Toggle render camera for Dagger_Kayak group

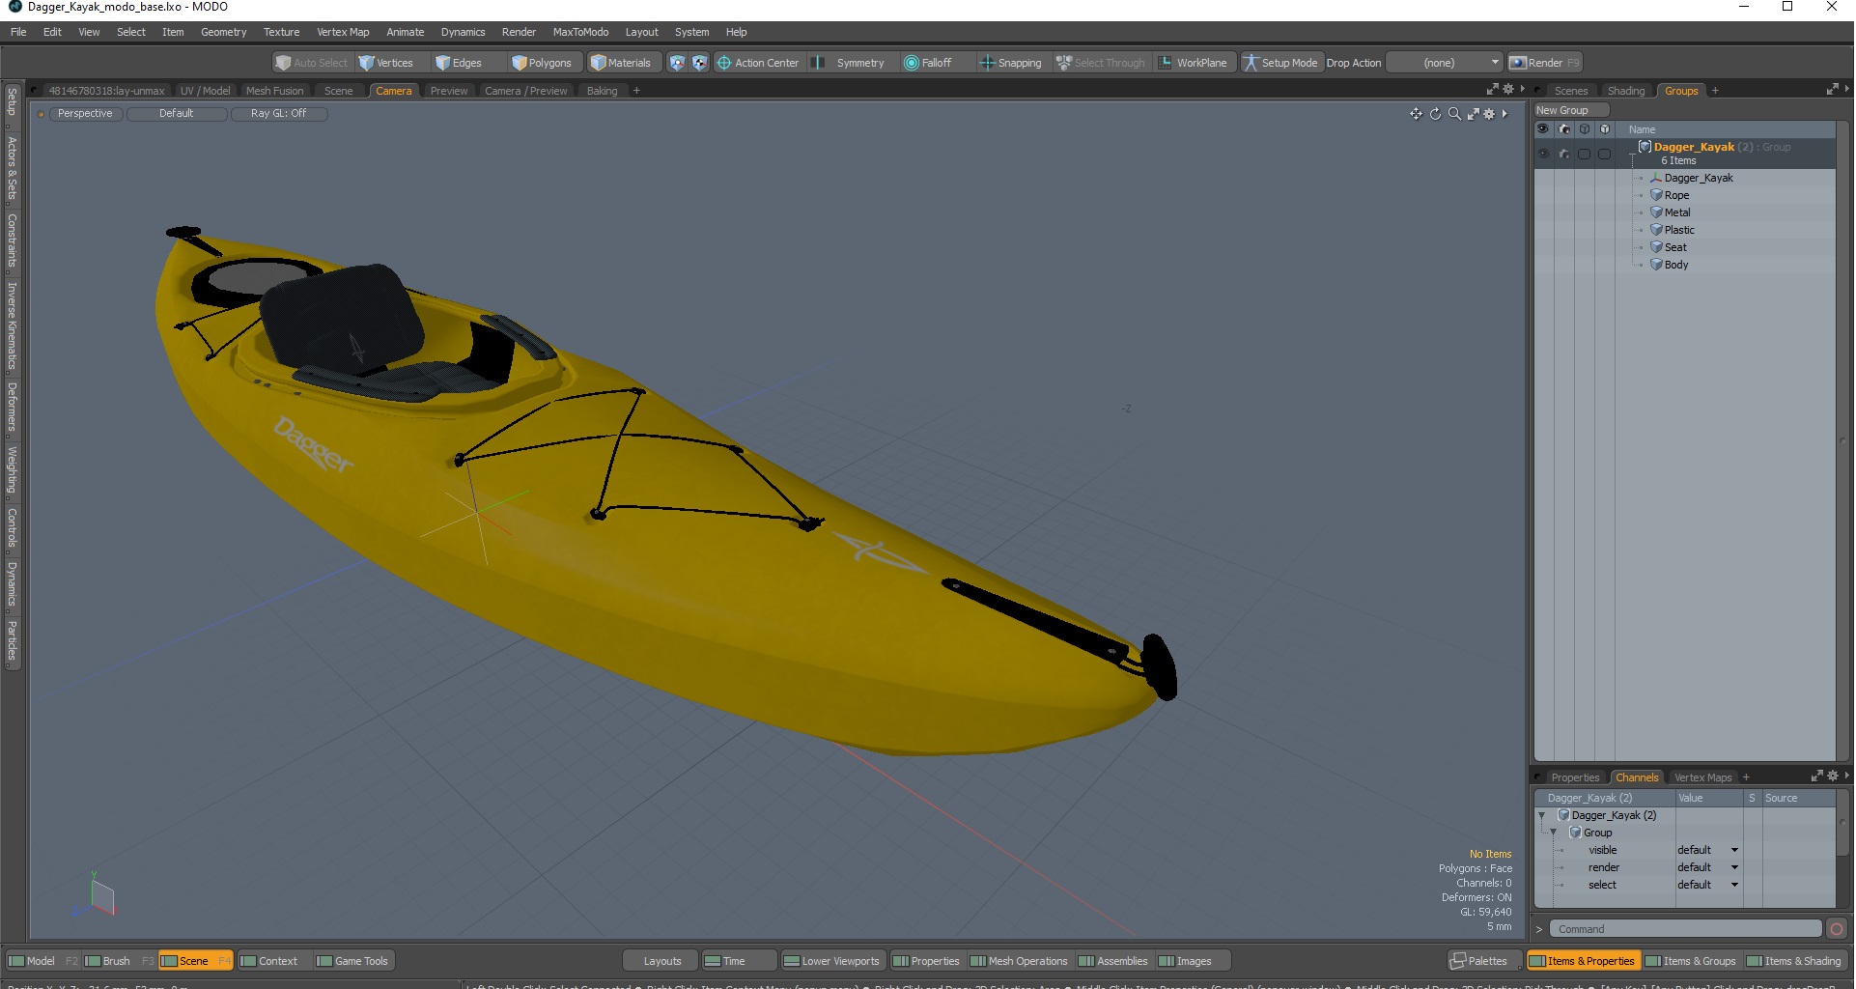point(1564,155)
